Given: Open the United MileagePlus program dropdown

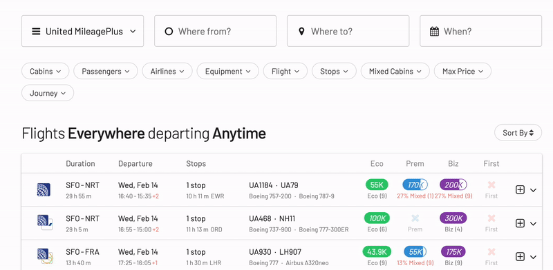Looking at the screenshot, I should [82, 31].
